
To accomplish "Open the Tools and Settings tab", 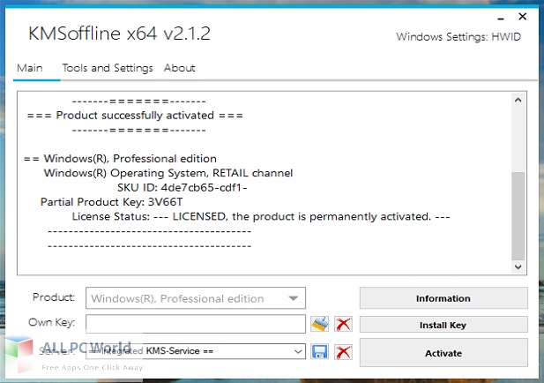I will click(108, 68).
